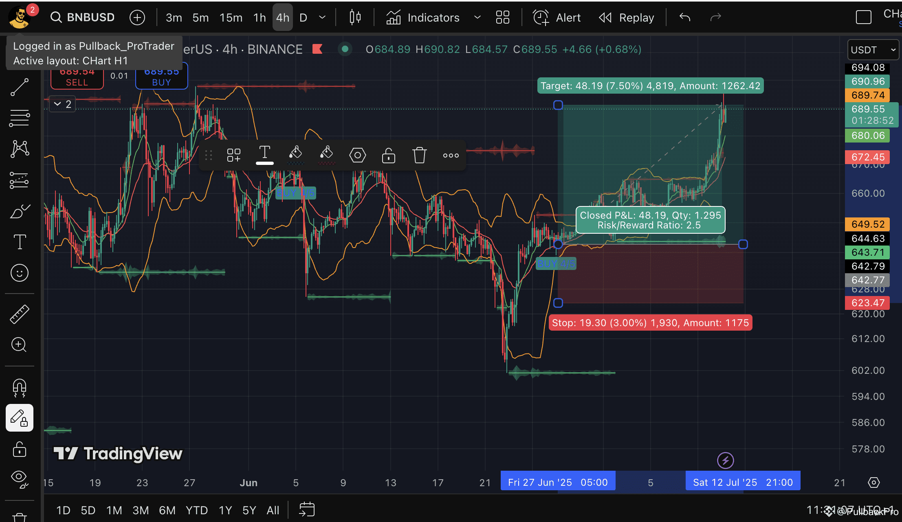Activate the zoom in tool
This screenshot has height=522, width=902.
[x=20, y=345]
